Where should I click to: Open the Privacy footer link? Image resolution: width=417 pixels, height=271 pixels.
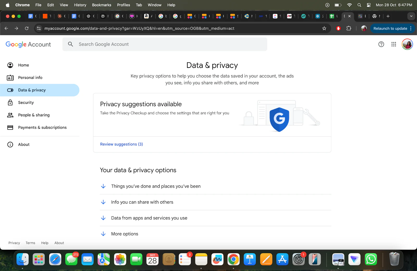pos(14,243)
